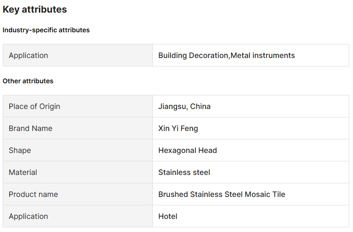The image size is (353, 232).
Task: Select the Building Decoration text
Action: 193,55
